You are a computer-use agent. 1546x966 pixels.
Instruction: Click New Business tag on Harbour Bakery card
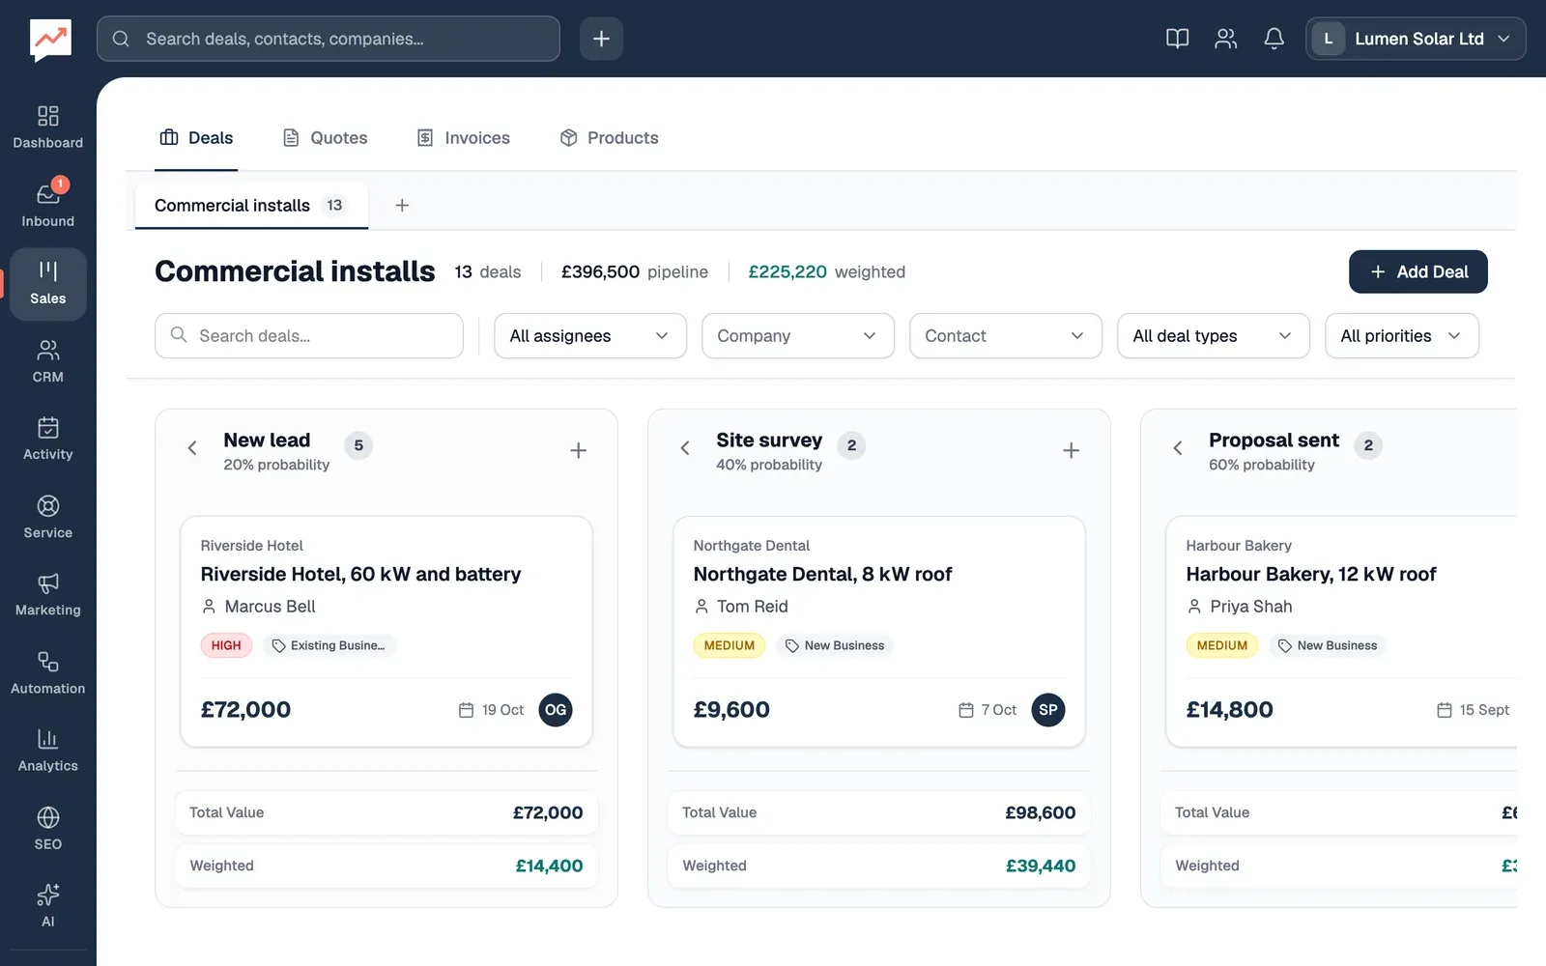pyautogui.click(x=1328, y=645)
